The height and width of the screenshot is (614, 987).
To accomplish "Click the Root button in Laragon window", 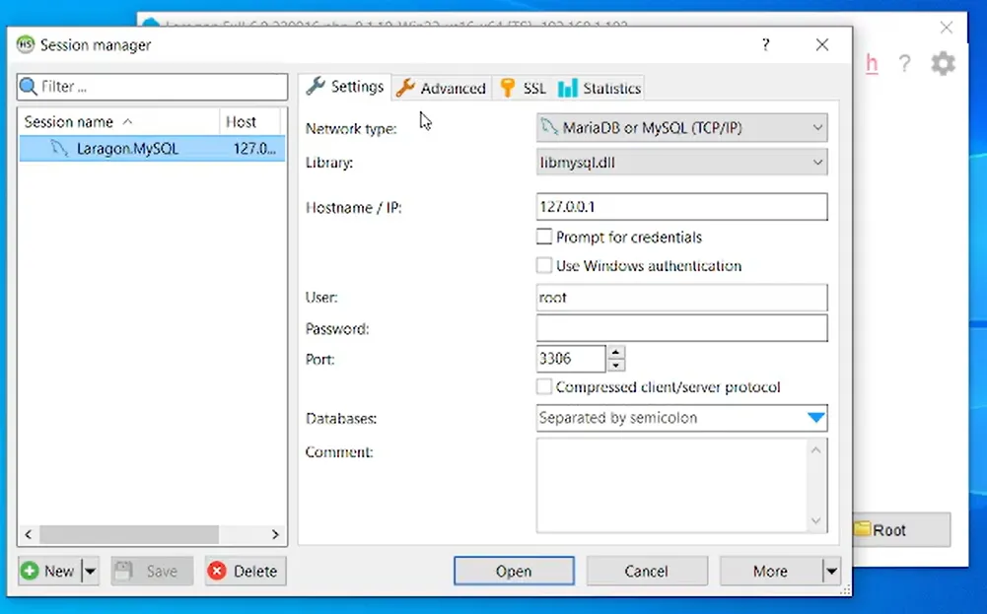I will coord(901,530).
